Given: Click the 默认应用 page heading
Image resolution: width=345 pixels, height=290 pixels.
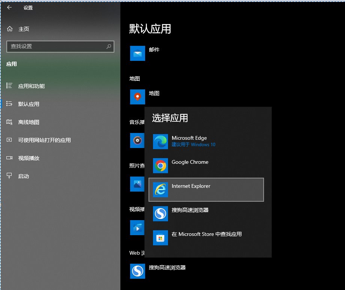Looking at the screenshot, I should coord(150,29).
